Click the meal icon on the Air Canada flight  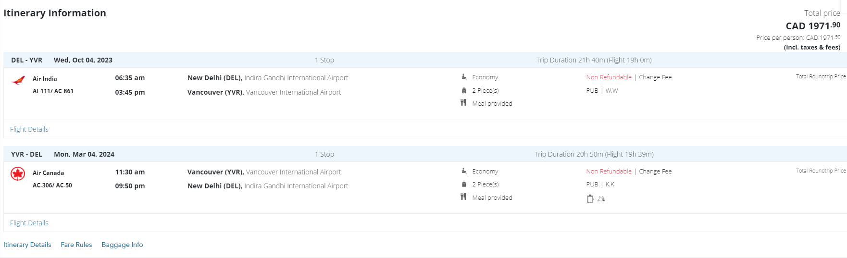pyautogui.click(x=463, y=197)
